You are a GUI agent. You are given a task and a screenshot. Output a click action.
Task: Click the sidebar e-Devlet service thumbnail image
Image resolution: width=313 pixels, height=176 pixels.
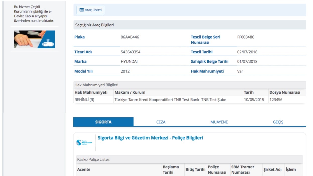tap(34, 39)
